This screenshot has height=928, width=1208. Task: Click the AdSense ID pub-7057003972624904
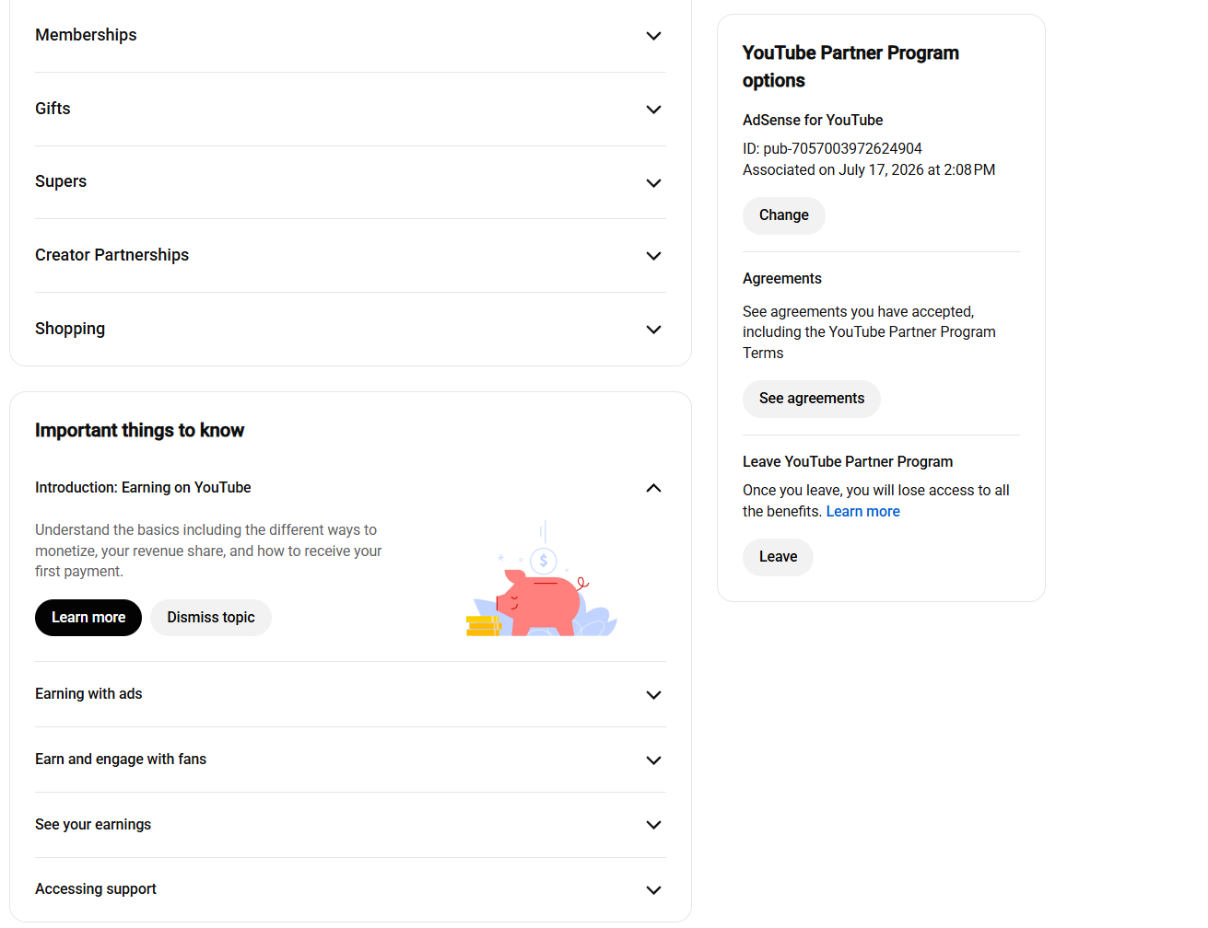(832, 149)
